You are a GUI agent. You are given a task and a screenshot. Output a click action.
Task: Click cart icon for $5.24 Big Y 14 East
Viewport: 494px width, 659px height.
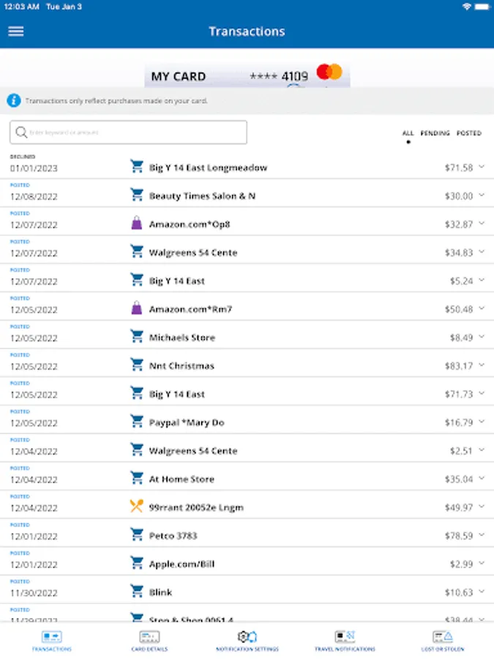137,280
